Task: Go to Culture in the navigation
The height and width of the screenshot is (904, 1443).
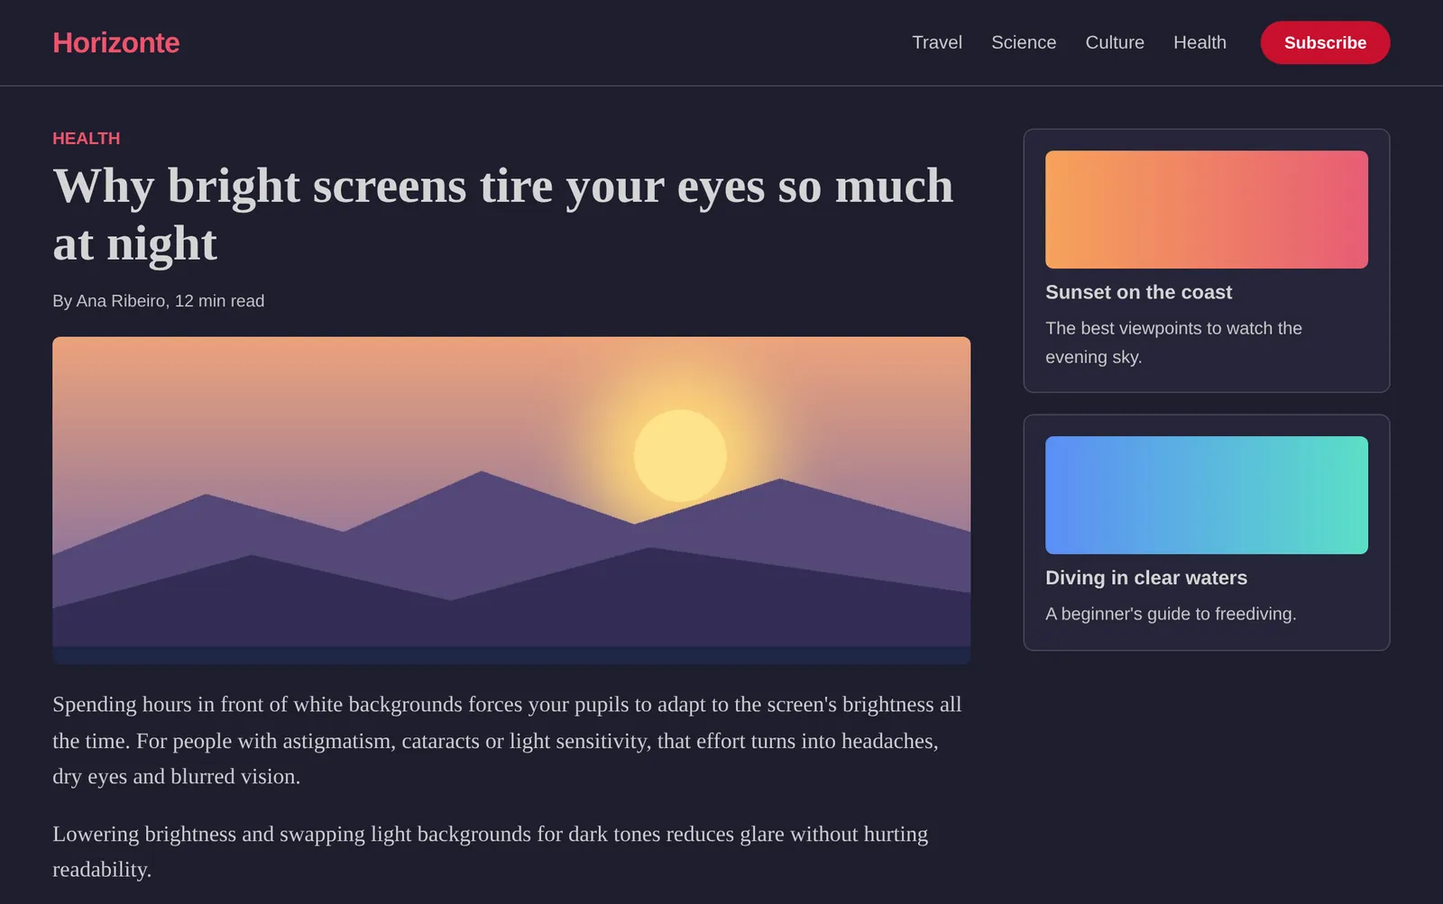Action: coord(1115,42)
